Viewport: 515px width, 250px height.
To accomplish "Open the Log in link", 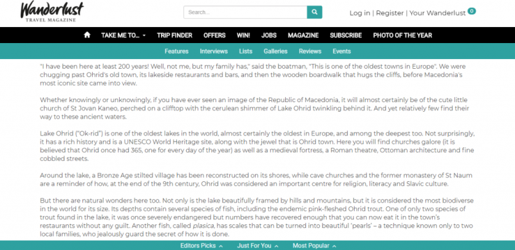I will 360,13.
